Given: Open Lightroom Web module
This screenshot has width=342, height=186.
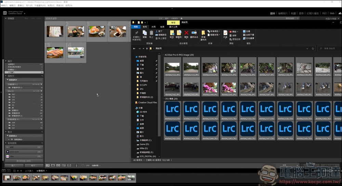Looking at the screenshot, I should click(332, 13).
